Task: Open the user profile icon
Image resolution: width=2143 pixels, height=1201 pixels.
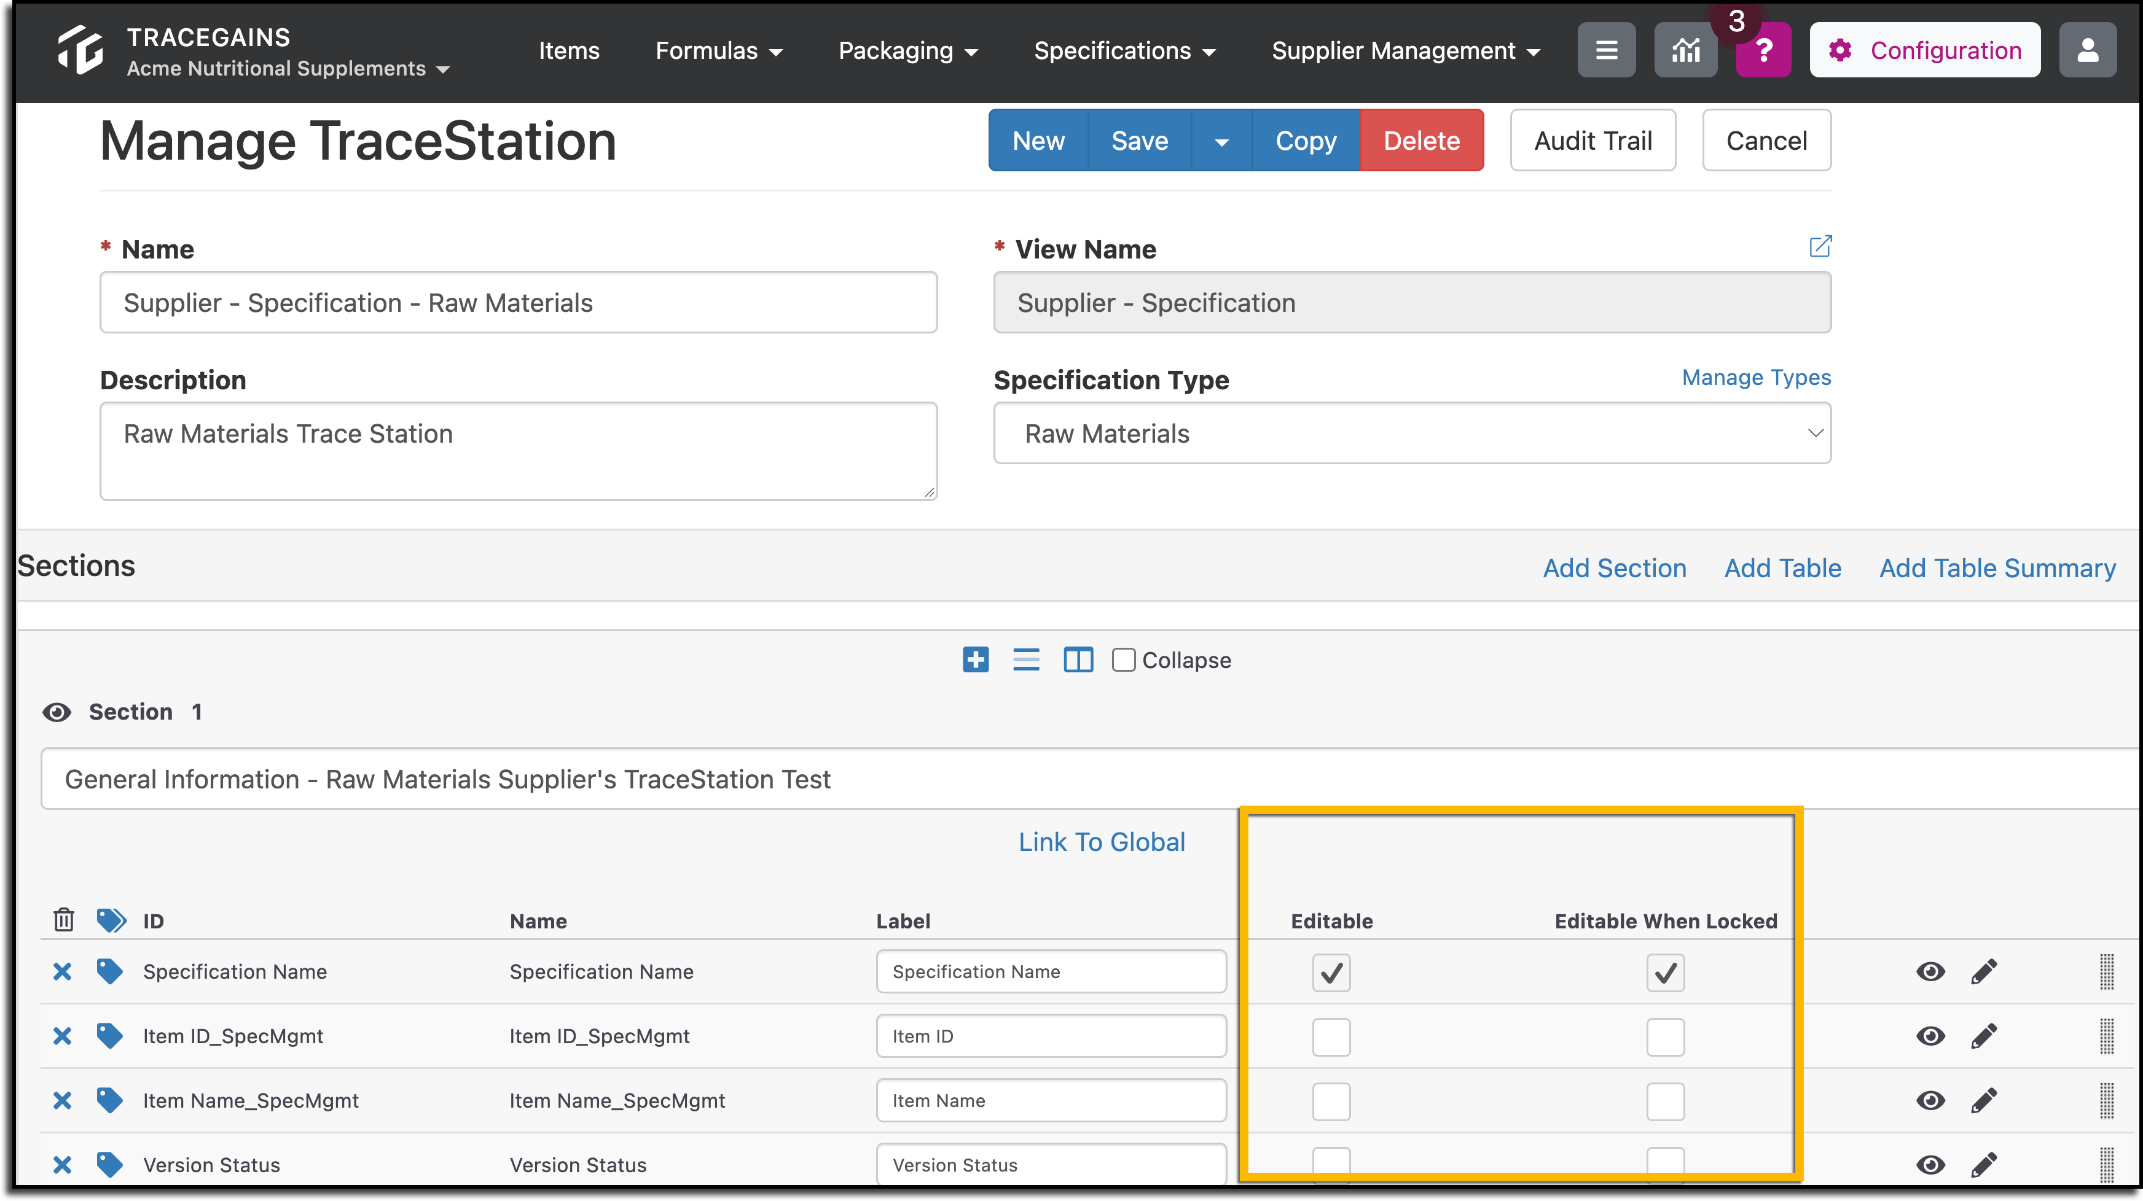Action: 2087,50
